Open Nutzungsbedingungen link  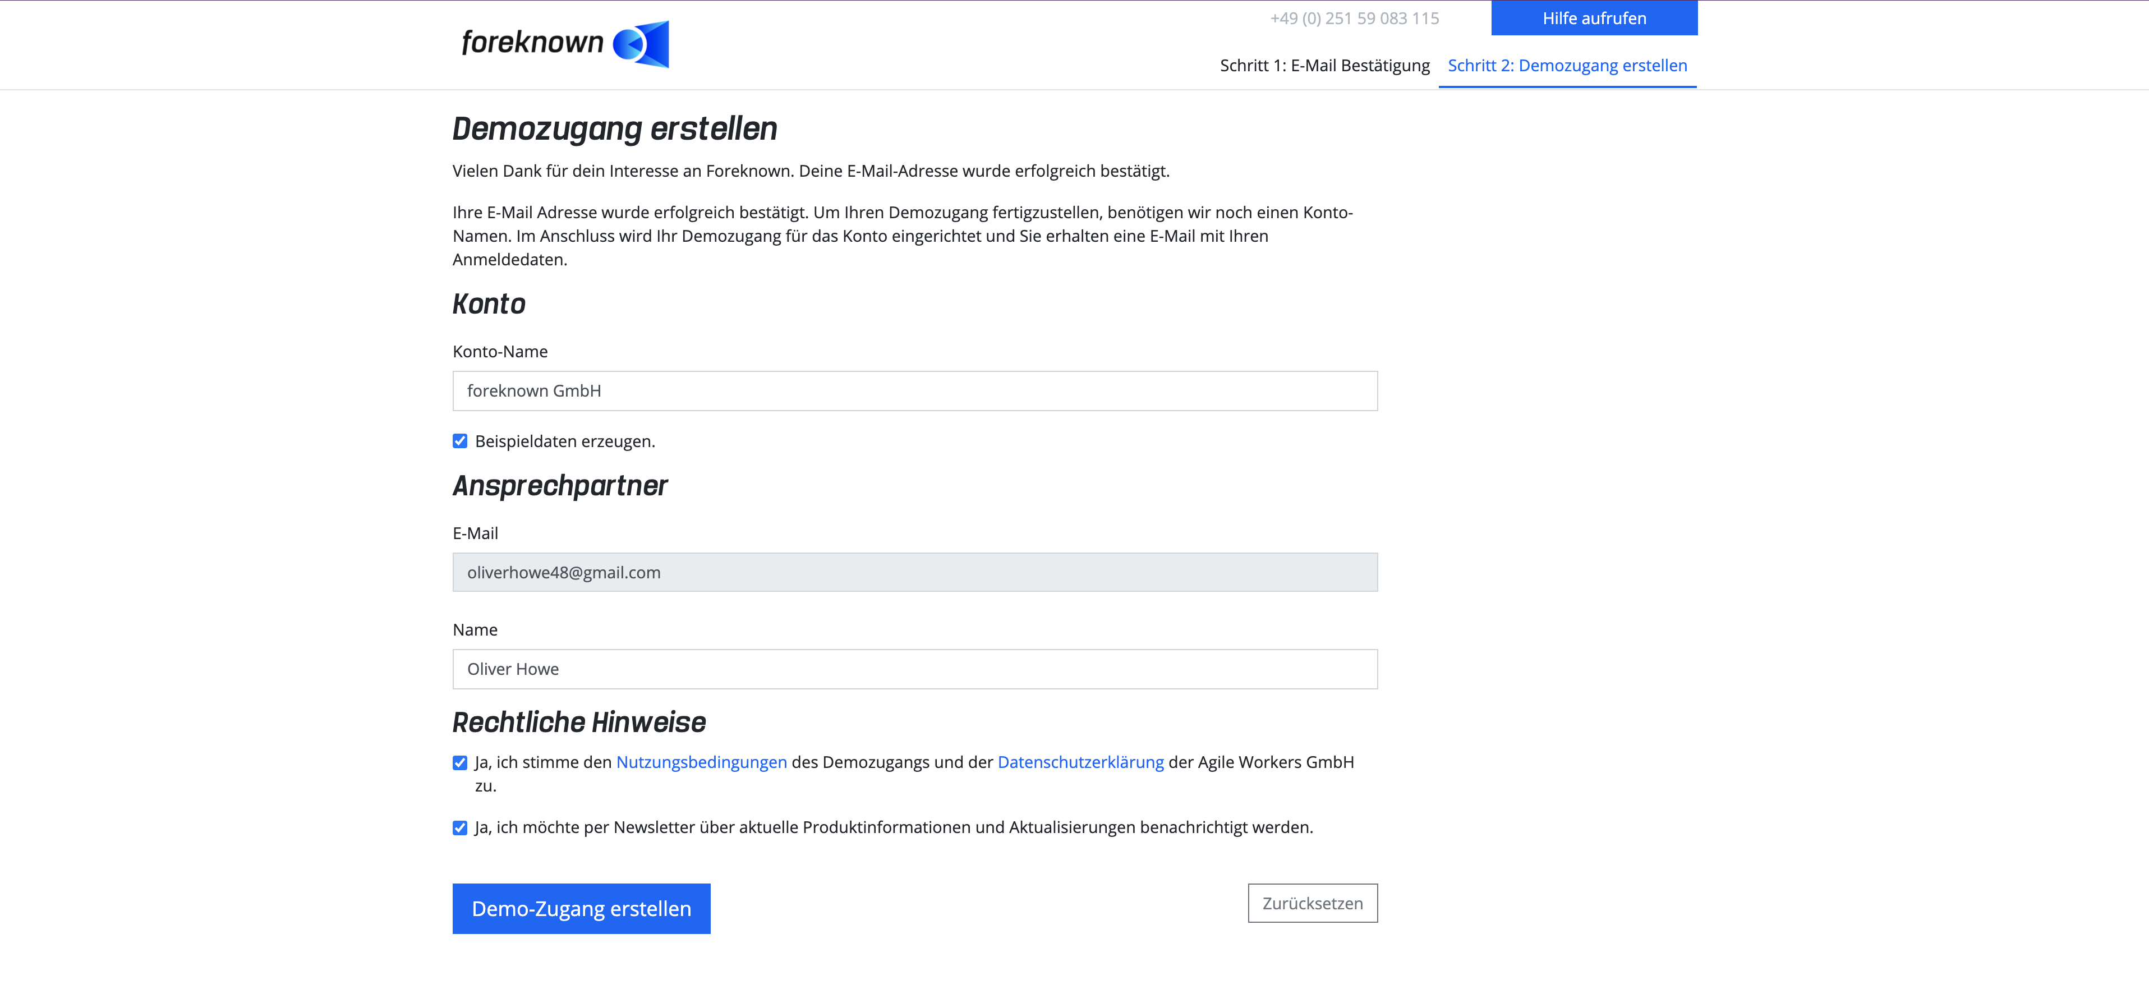[x=700, y=762]
